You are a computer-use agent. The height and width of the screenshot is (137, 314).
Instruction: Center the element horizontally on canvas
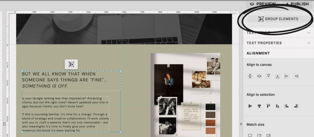(259, 76)
